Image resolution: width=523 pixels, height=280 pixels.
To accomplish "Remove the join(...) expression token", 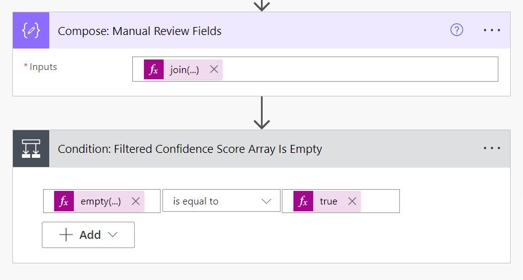I will click(214, 69).
